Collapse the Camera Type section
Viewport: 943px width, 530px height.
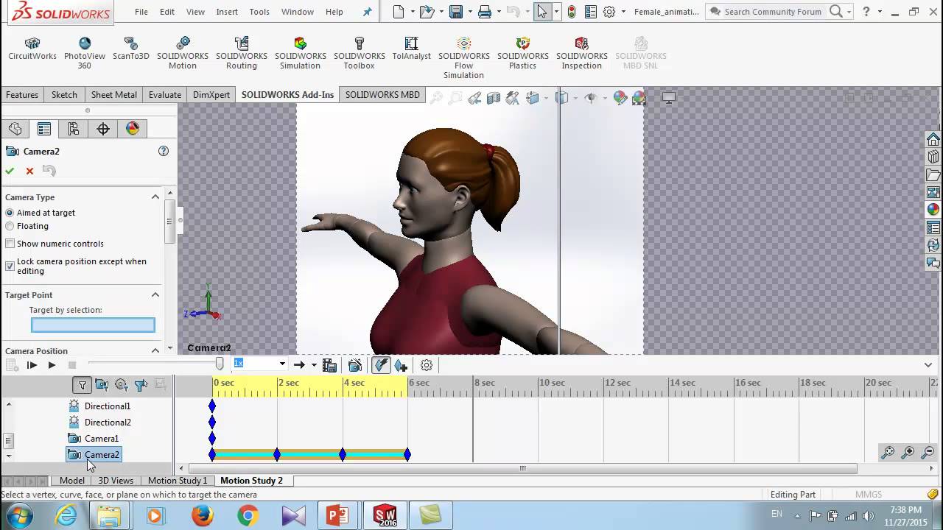pos(155,197)
